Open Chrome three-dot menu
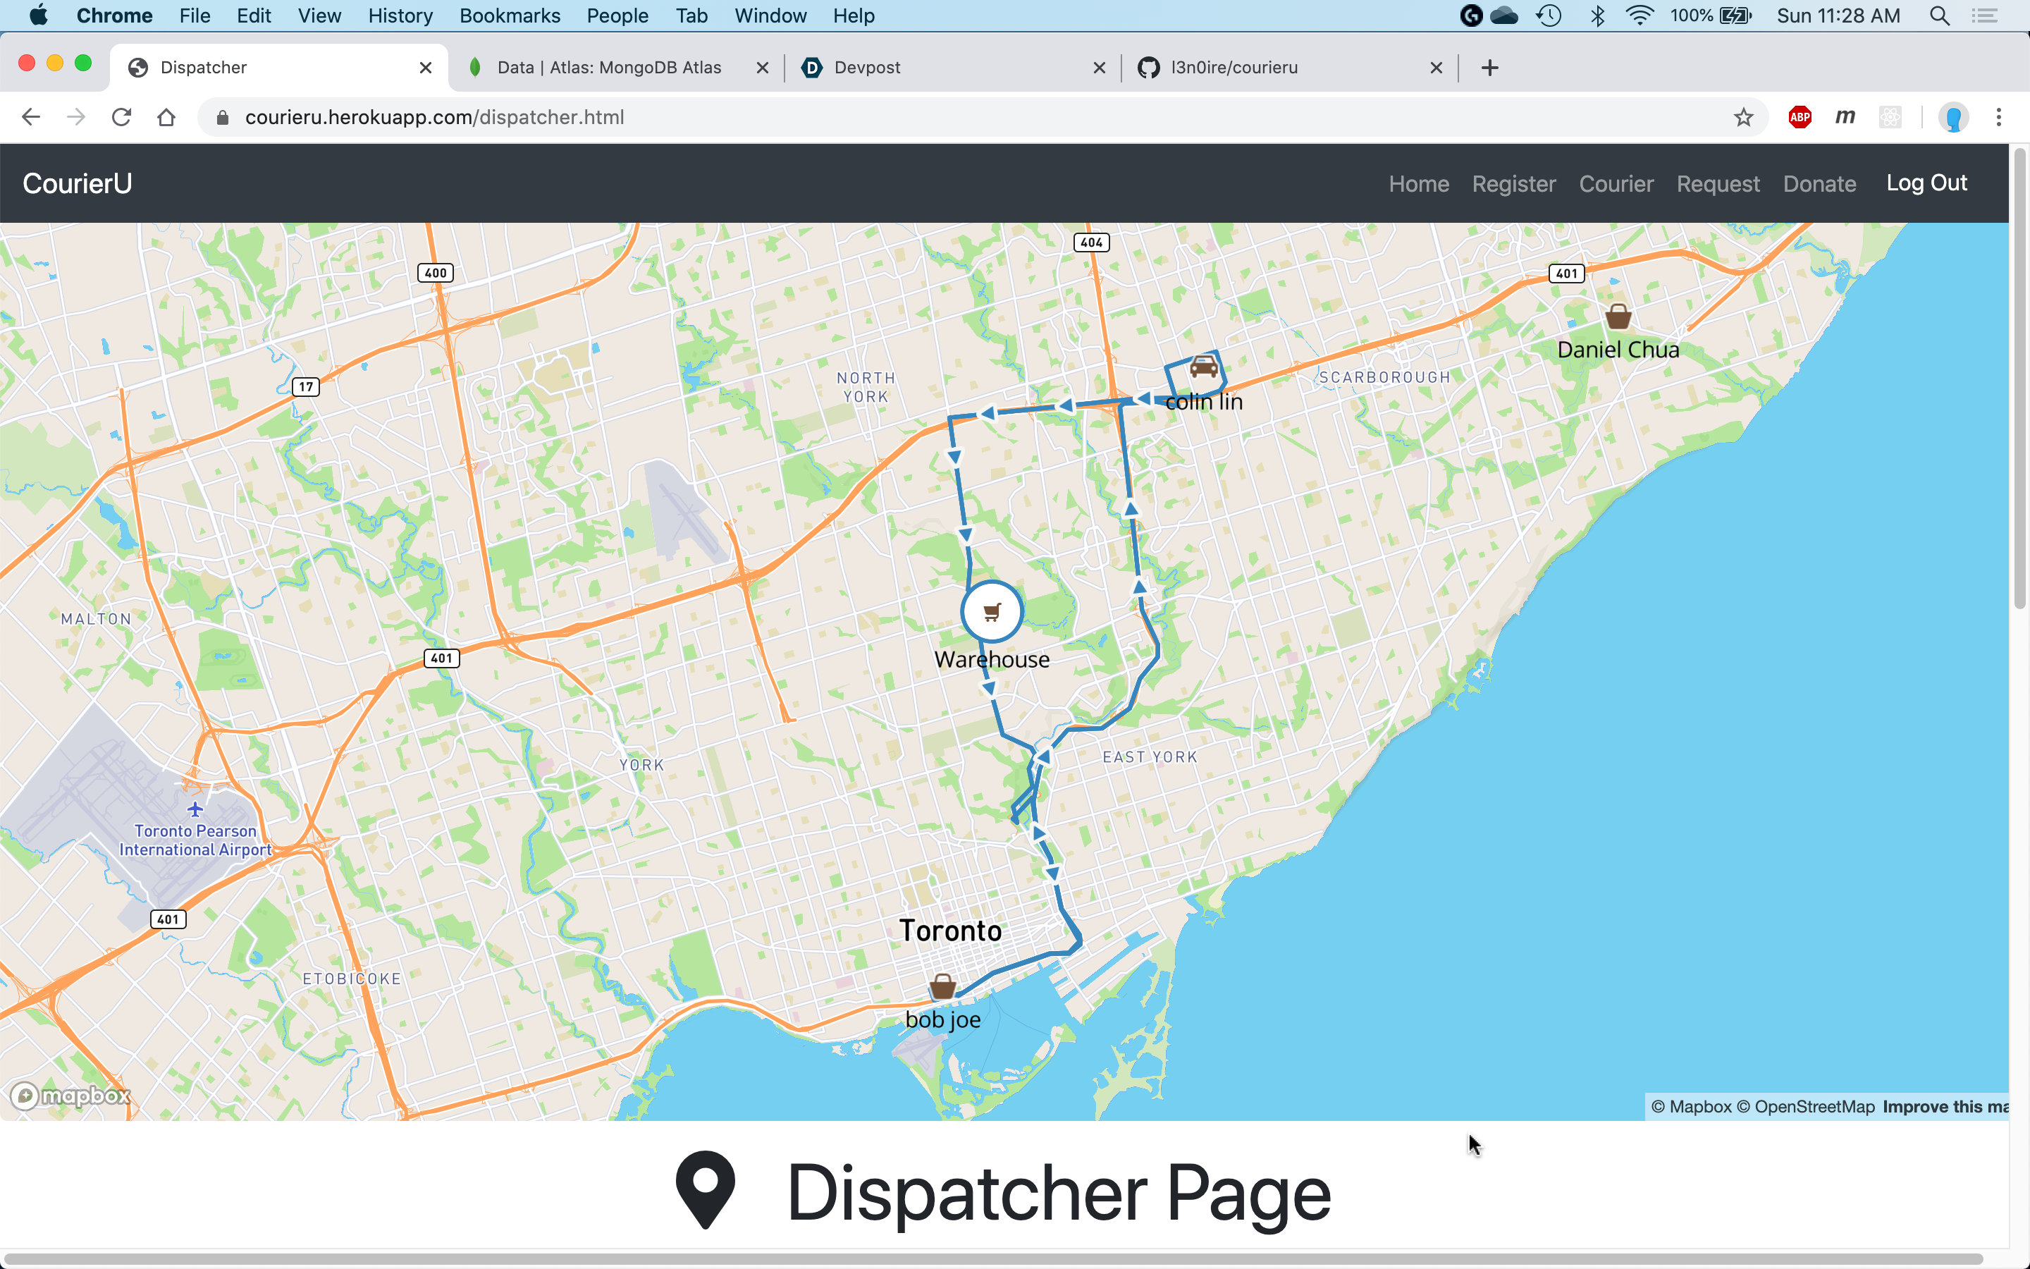 click(1998, 118)
